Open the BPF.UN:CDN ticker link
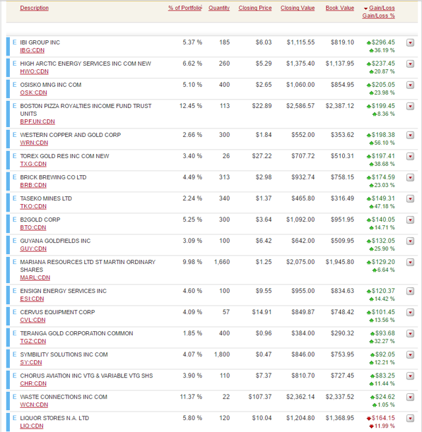 coord(38,122)
